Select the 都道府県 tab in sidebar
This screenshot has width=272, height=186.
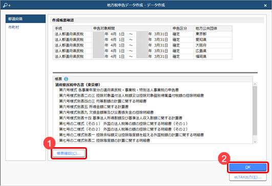(x=26, y=19)
